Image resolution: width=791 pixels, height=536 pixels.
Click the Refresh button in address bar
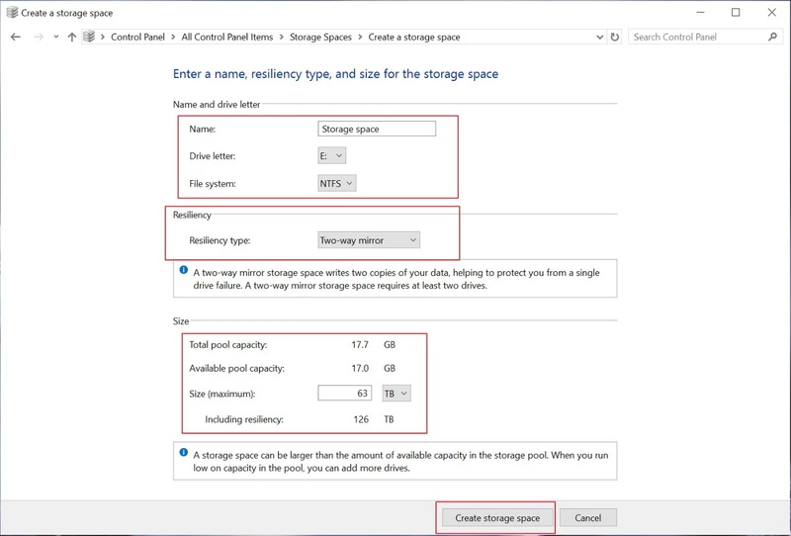(x=615, y=38)
